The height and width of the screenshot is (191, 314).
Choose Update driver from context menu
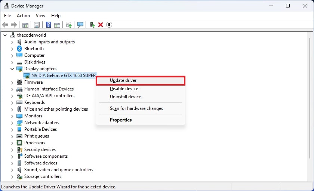point(141,80)
